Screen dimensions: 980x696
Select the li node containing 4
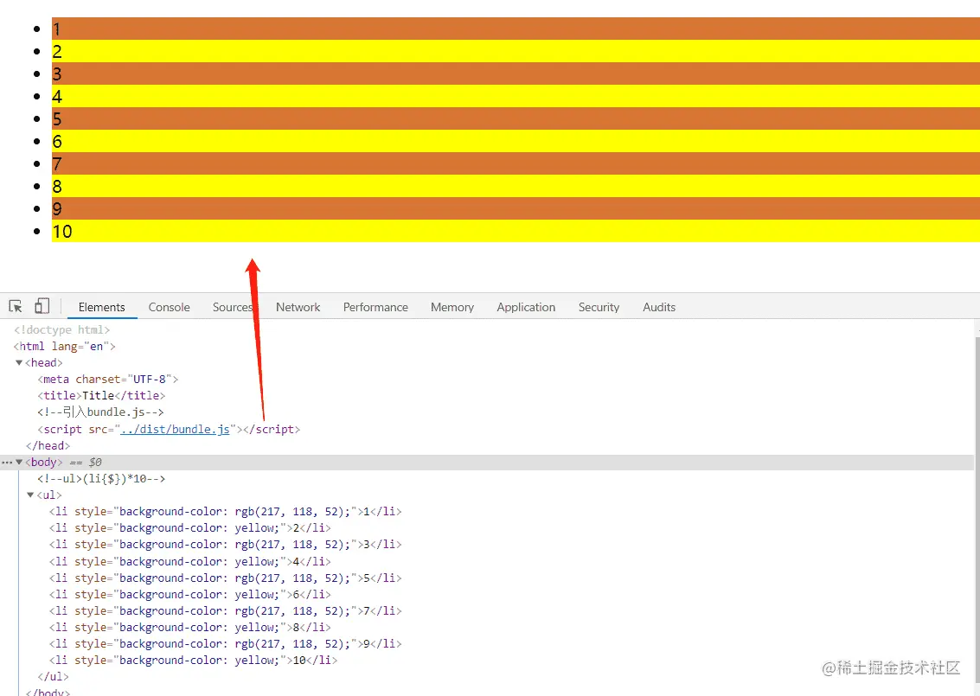point(190,562)
